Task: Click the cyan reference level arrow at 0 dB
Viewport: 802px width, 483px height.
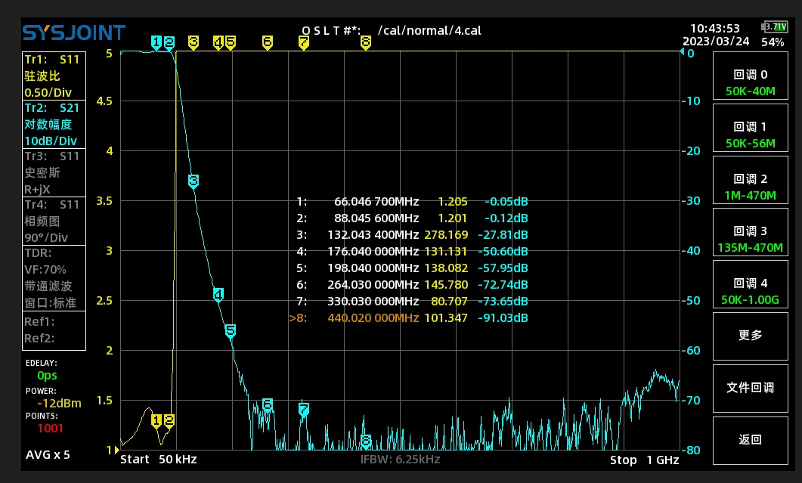Action: [x=683, y=53]
